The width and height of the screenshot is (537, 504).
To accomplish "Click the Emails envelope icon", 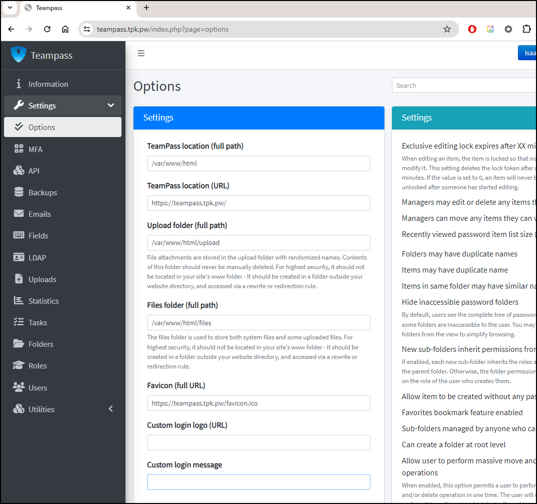I will click(x=19, y=213).
